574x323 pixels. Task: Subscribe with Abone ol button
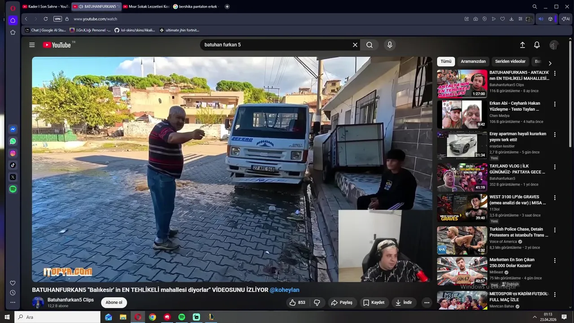point(114,302)
